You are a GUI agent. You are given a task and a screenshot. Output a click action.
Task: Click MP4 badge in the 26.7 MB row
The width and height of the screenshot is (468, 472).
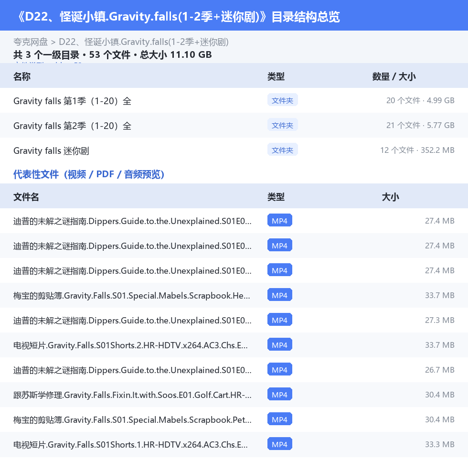[x=279, y=370]
